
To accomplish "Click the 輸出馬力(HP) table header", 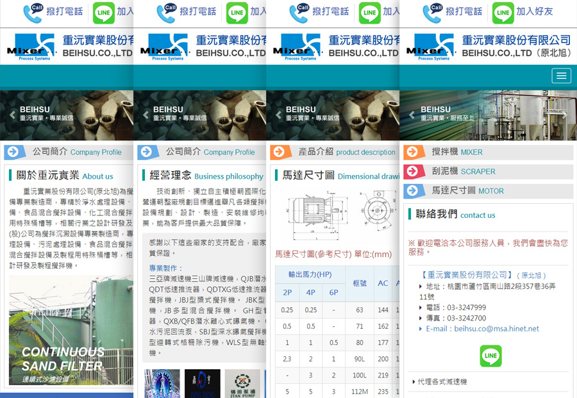I will pos(310,274).
